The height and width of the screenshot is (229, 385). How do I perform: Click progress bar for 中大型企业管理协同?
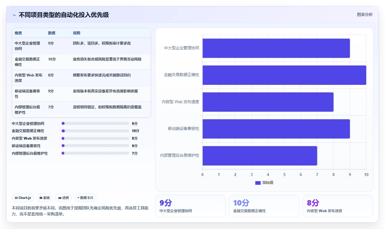[95, 123]
